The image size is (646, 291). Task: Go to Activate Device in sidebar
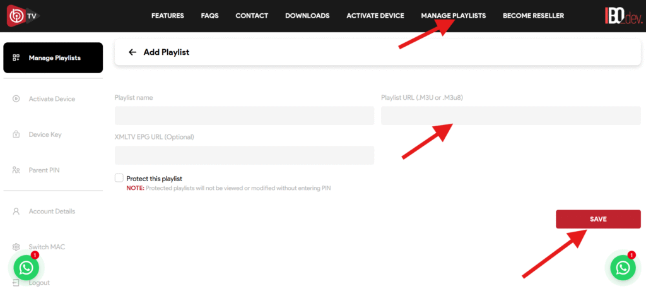(53, 99)
